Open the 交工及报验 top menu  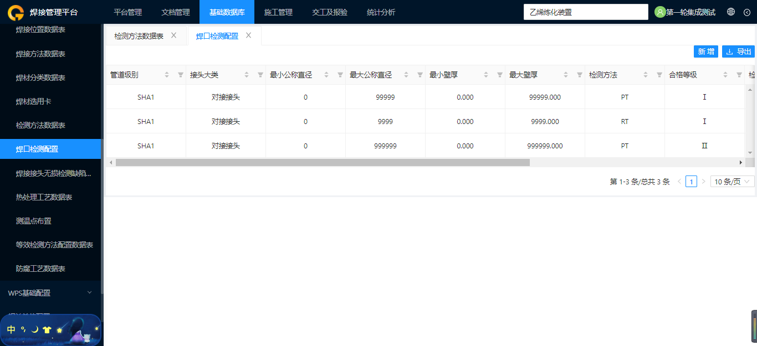330,12
